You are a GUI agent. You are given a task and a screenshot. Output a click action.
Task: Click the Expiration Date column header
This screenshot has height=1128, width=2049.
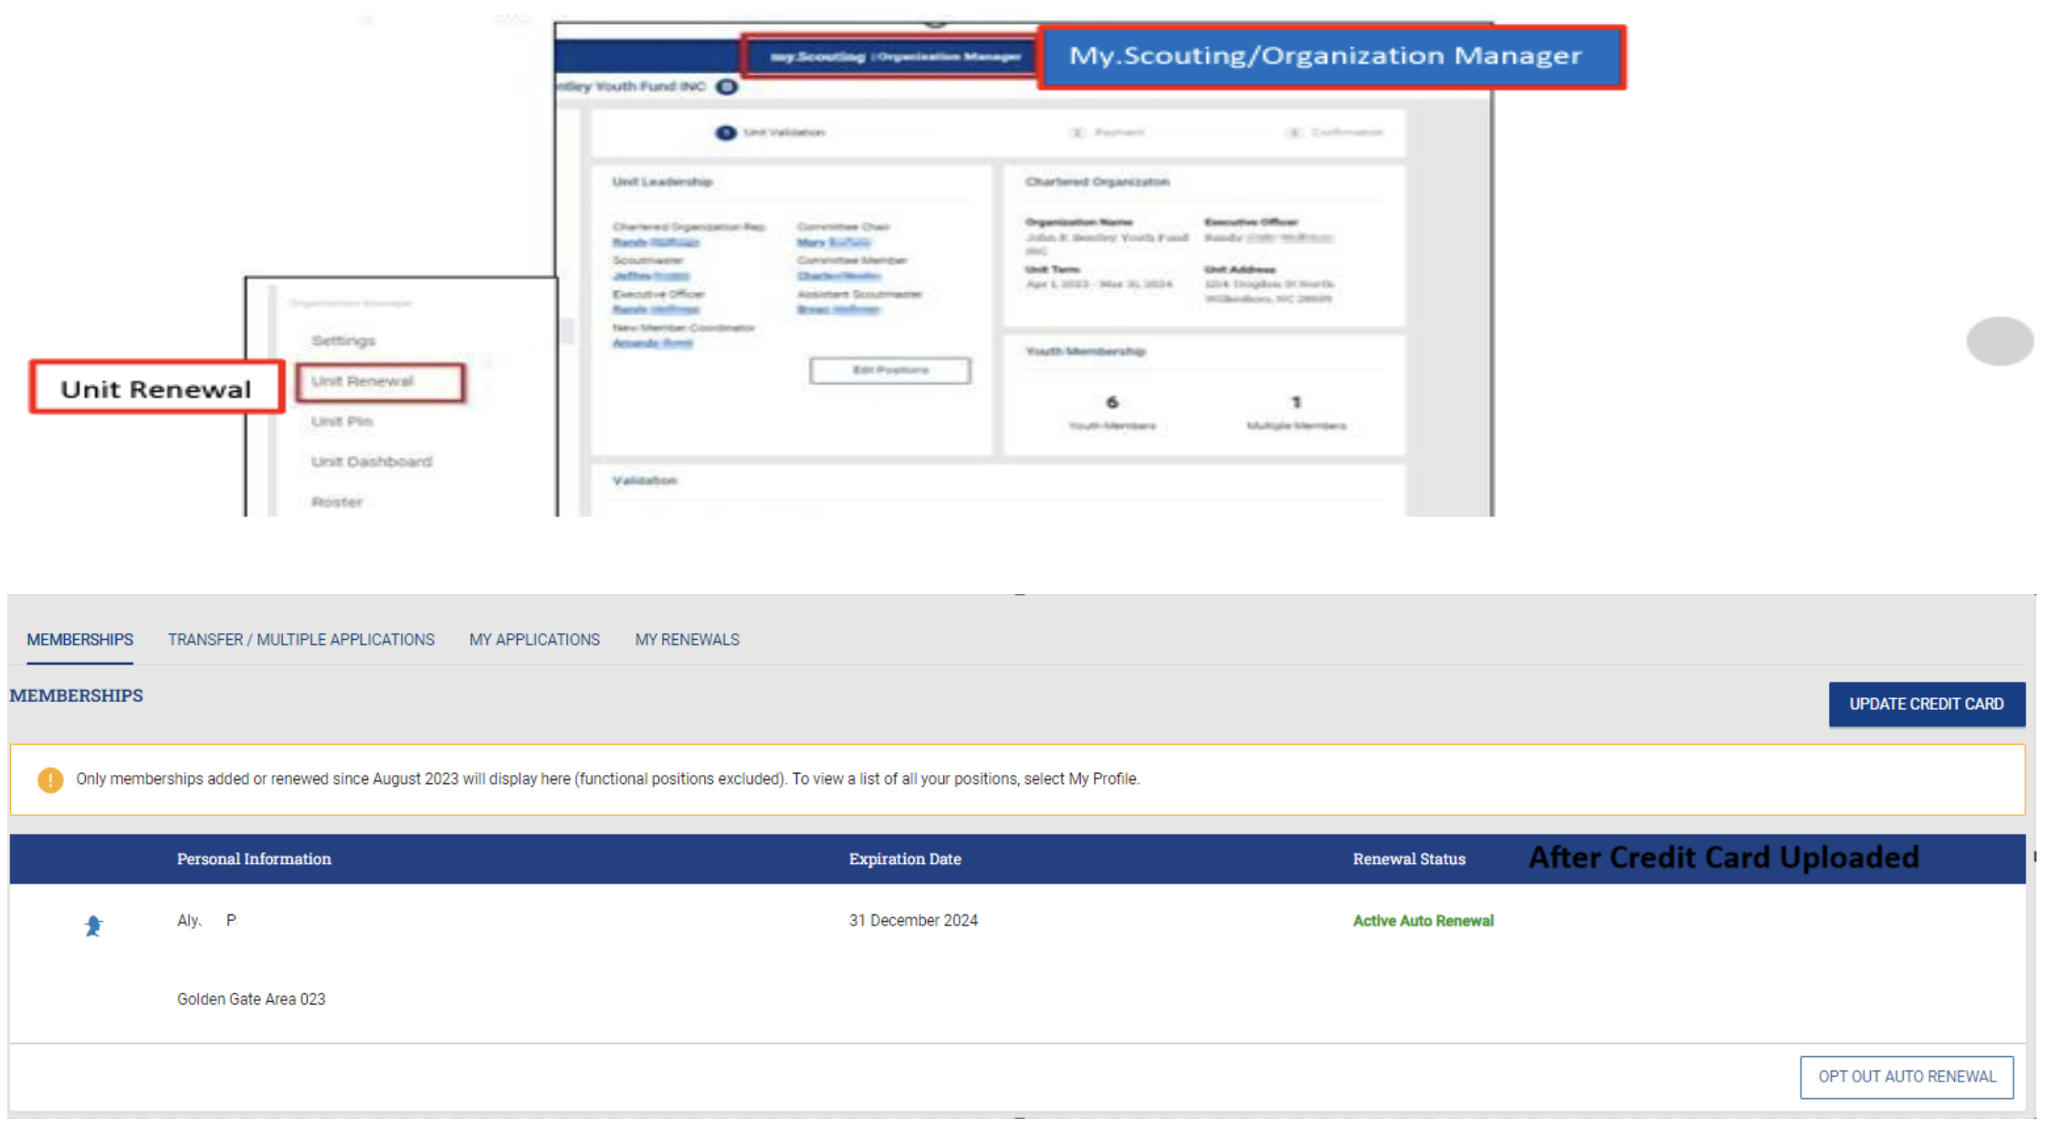point(905,859)
